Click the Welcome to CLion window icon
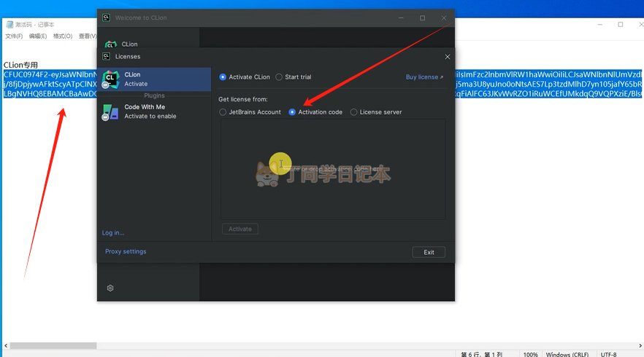This screenshot has height=357, width=644. 106,17
